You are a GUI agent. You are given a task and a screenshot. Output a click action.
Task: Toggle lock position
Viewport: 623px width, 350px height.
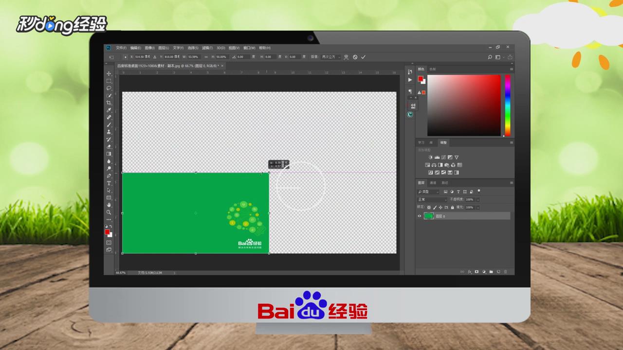[440, 208]
